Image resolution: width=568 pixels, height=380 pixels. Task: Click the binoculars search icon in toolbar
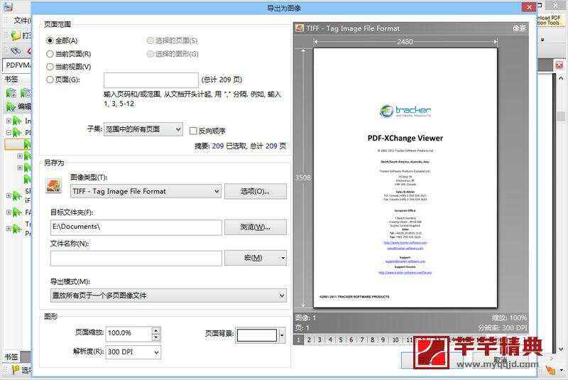[16, 51]
